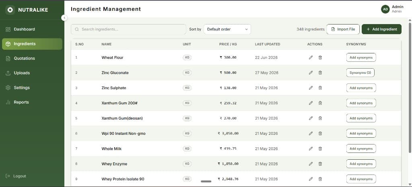This screenshot has width=412, height=187.
Task: Click the Import File button
Action: 343,29
